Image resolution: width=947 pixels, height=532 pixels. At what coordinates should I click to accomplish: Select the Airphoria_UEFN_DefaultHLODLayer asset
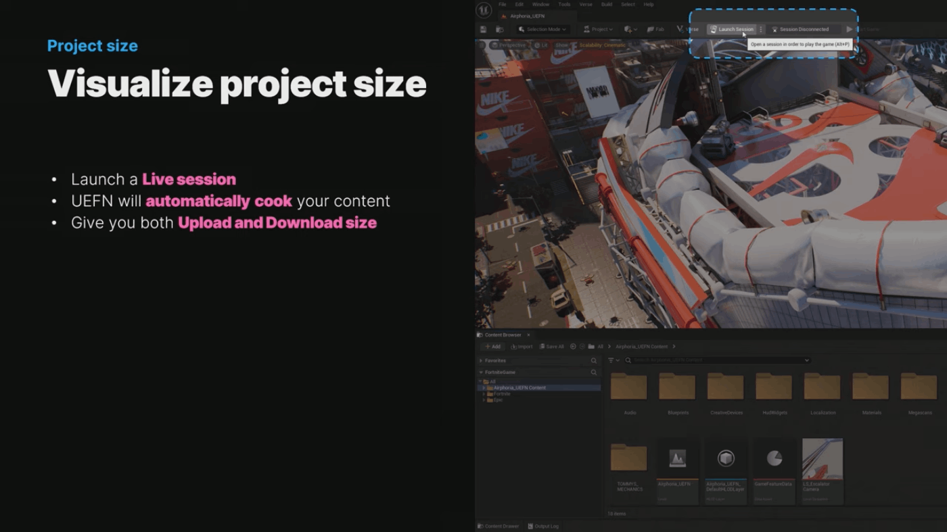point(726,471)
